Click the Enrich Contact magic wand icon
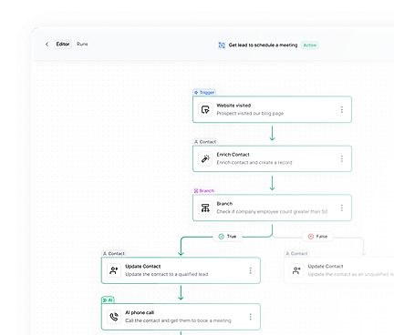This screenshot has height=335, width=394. 205,158
